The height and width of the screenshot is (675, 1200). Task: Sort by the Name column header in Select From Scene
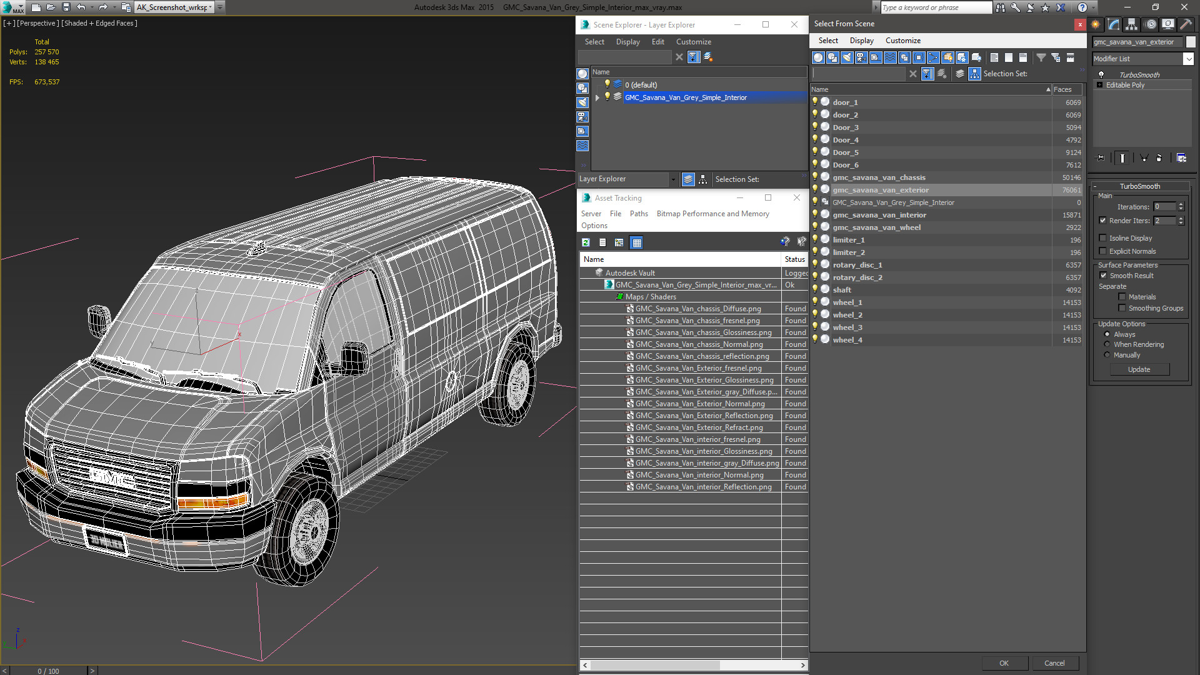point(931,89)
